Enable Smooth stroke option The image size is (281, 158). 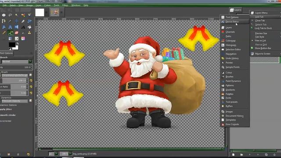[x=7, y=115]
